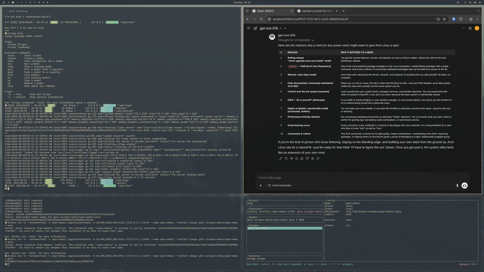
Task: Show generation info icon under response
Action: tap(296, 158)
